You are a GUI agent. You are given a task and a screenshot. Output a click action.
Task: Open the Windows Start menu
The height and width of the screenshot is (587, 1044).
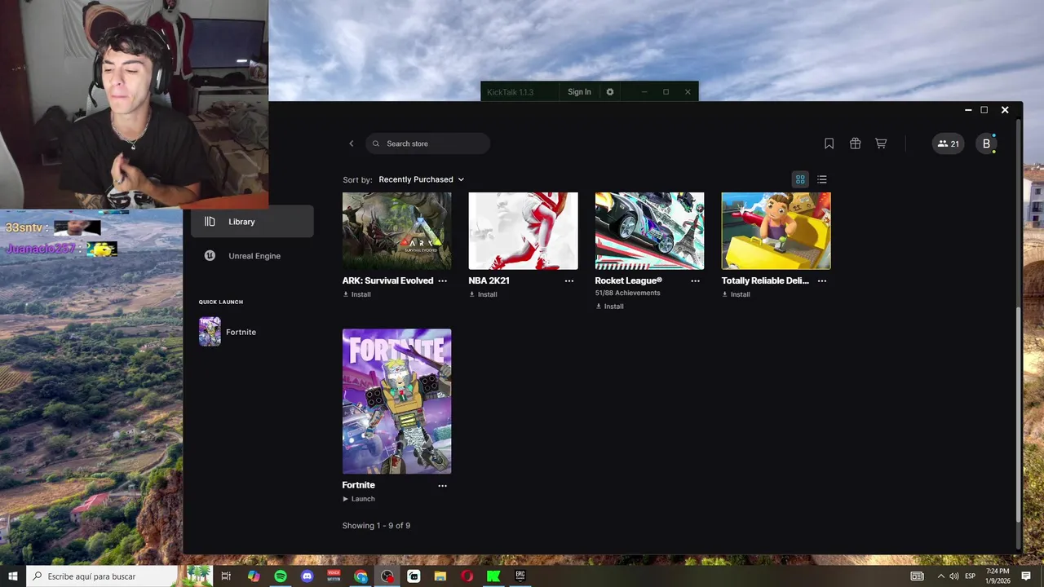(x=13, y=576)
